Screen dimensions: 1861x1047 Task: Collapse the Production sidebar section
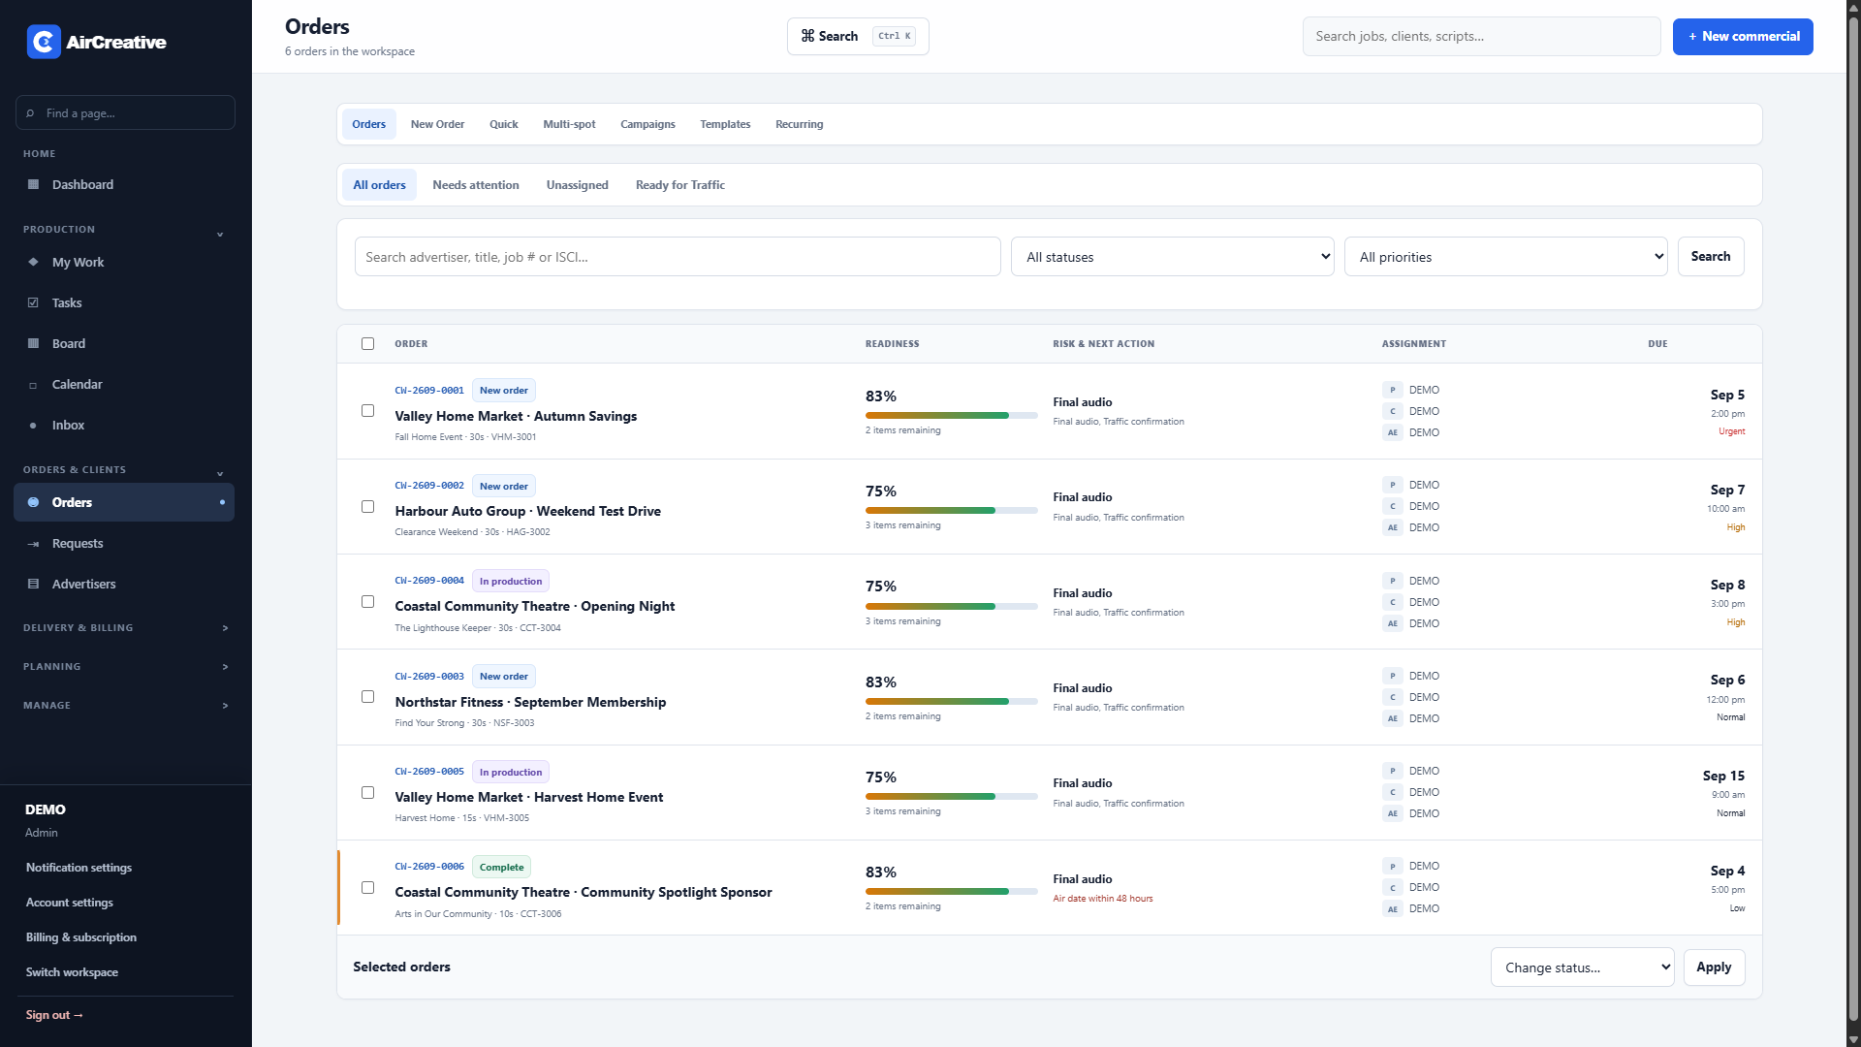[x=220, y=234]
